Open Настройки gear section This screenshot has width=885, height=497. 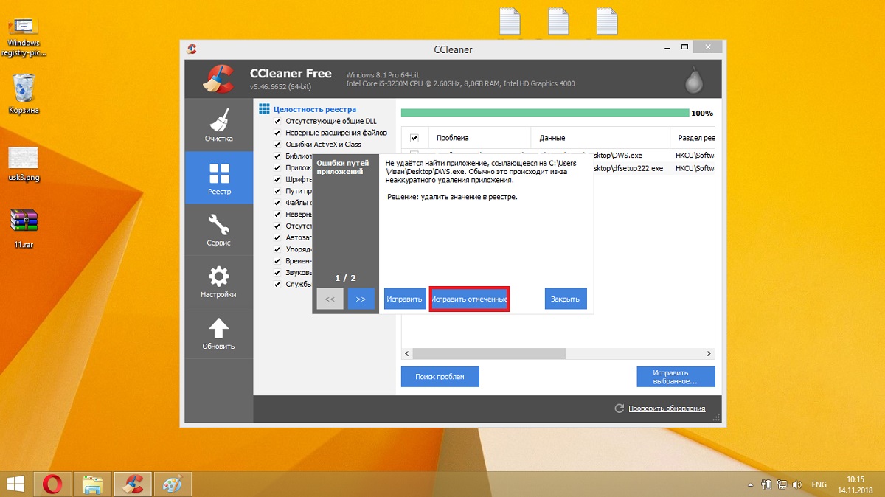[x=219, y=281]
